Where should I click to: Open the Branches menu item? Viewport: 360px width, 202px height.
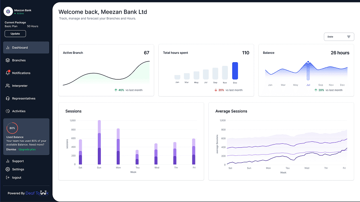point(19,60)
